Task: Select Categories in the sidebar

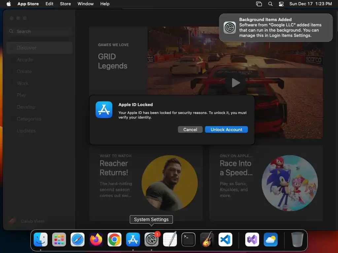Action: point(40,119)
